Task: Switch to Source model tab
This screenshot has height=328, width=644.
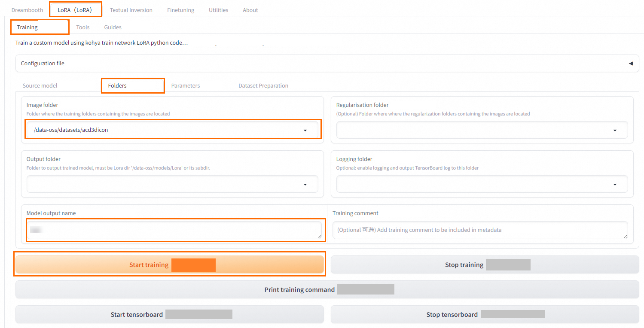Action: click(x=40, y=85)
